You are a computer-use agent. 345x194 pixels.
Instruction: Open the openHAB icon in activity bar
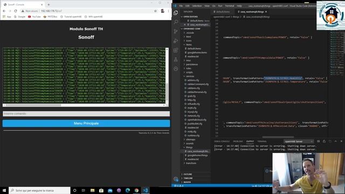pos(176,69)
